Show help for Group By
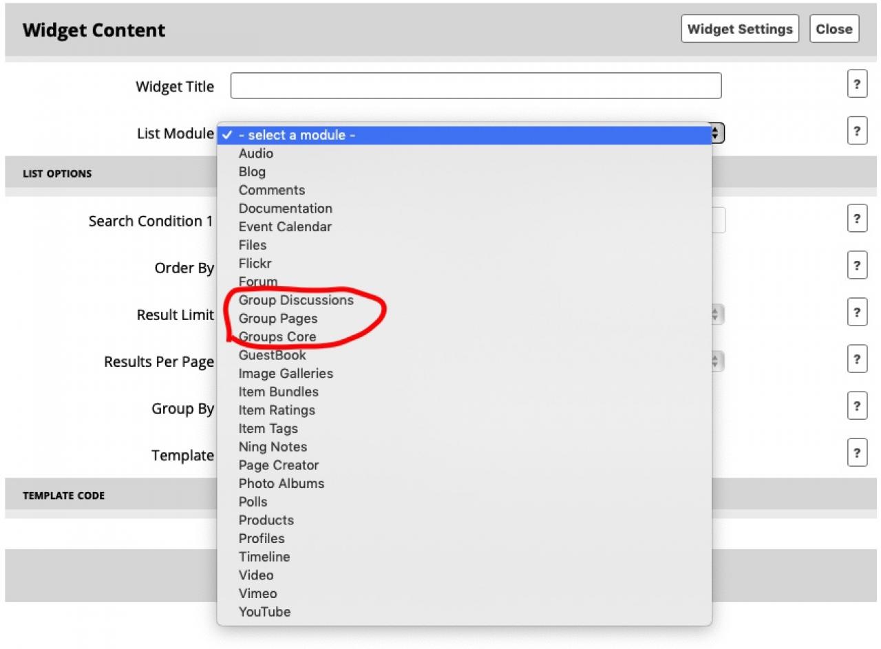 pyautogui.click(x=857, y=406)
